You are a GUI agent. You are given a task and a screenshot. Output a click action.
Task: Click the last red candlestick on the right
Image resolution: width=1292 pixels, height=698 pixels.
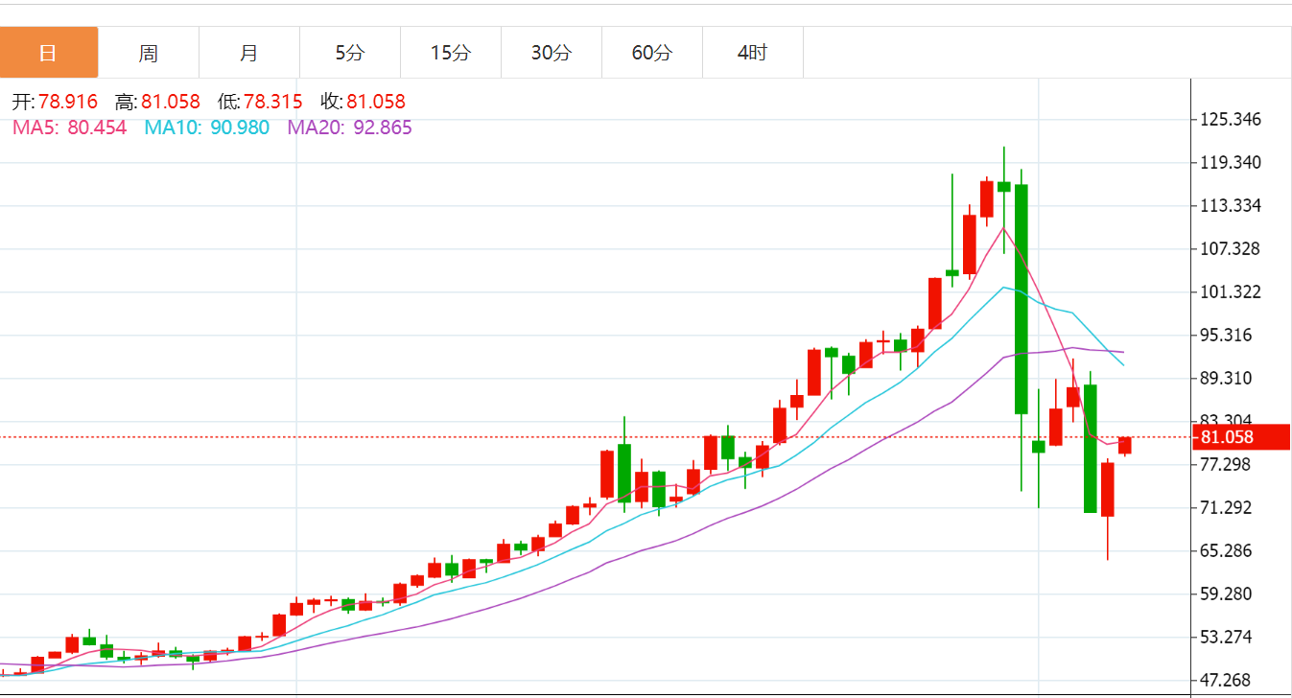click(x=1125, y=445)
